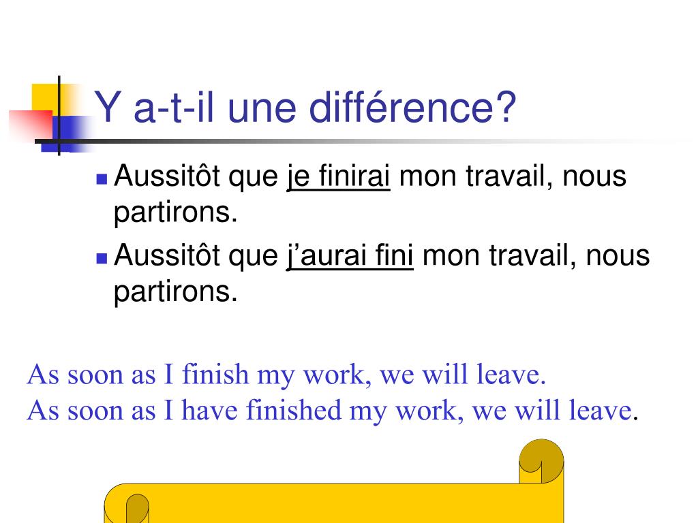Viewport: 698px width, 523px height.
Task: Click the word 'Aussitôt' in second bullet
Action: [x=167, y=255]
